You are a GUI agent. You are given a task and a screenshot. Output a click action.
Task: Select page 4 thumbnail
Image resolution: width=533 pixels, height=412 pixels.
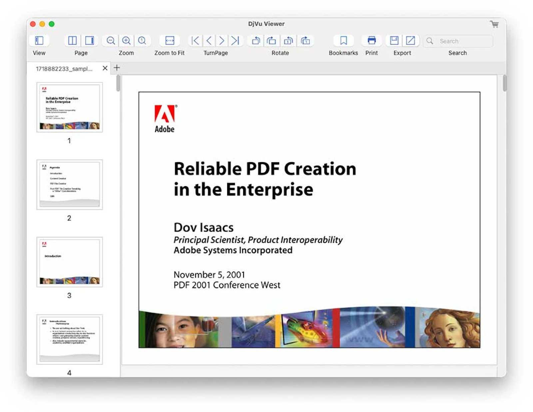70,339
